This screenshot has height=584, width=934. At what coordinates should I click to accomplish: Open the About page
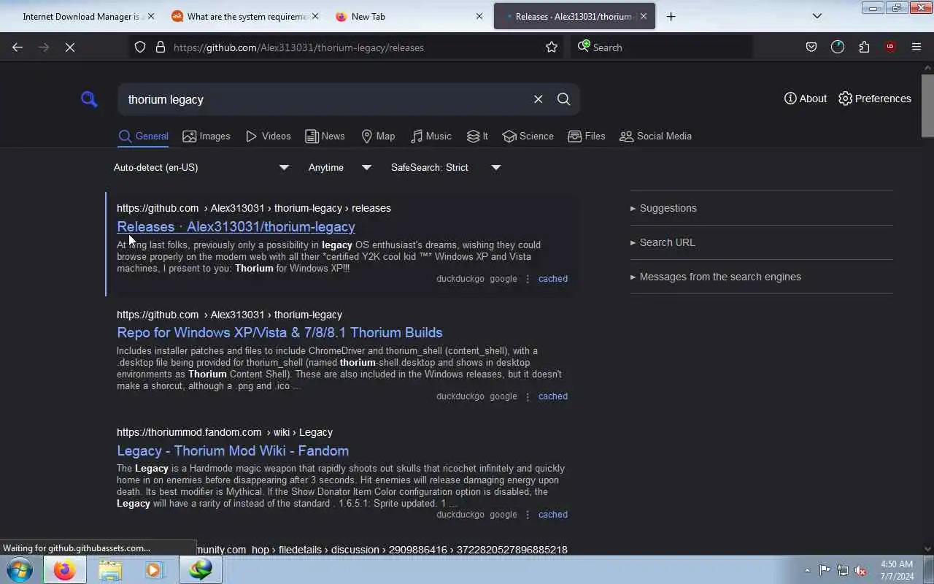click(806, 99)
